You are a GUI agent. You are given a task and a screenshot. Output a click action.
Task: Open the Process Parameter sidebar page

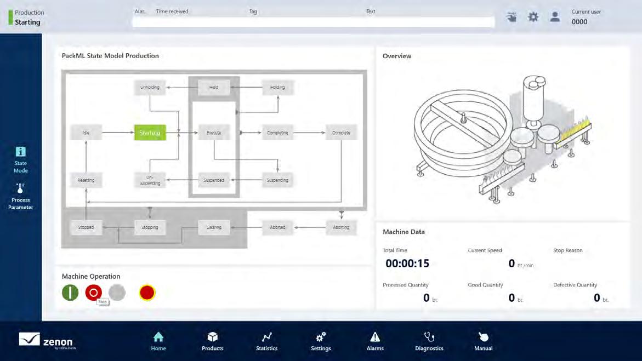(x=20, y=197)
